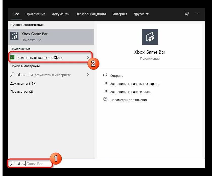The image size is (213, 176).
Task: Click Xbox Game Bar title in preview
Action: 150,52
